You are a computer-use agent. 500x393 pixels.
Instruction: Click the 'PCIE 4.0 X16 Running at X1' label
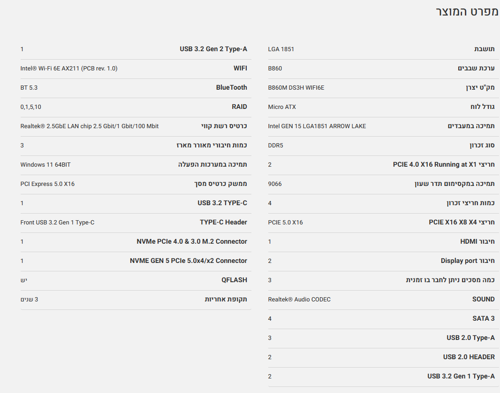pyautogui.click(x=444, y=165)
